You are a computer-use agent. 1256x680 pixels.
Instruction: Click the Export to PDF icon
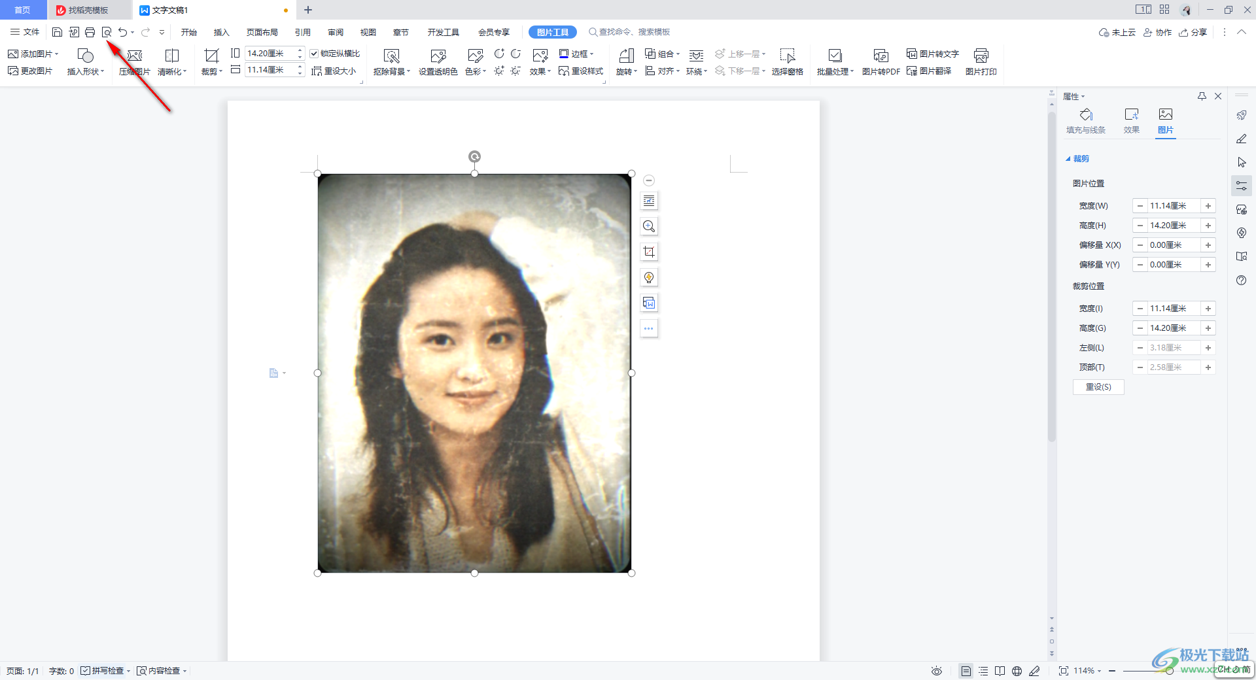[74, 32]
